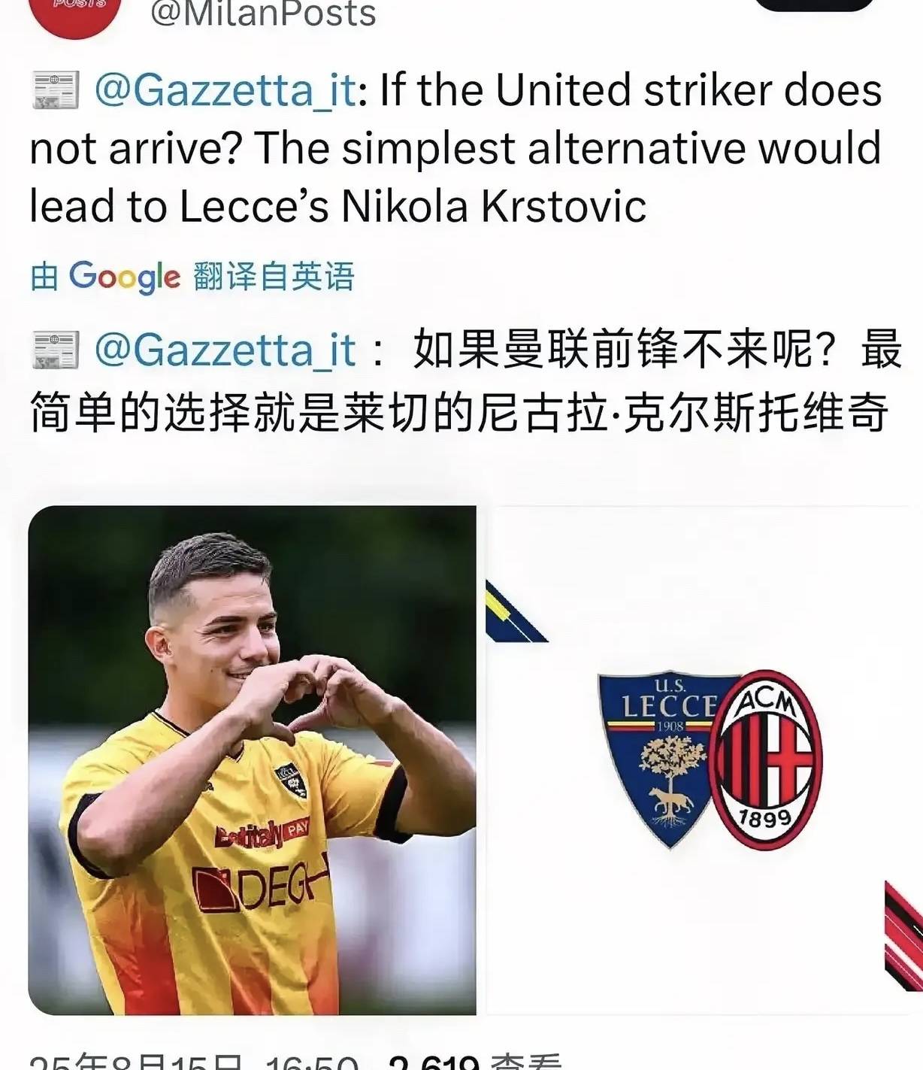
Task: Open the @MilanPosts handle
Action: (x=263, y=14)
